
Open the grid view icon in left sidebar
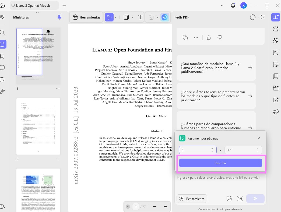point(2,17)
